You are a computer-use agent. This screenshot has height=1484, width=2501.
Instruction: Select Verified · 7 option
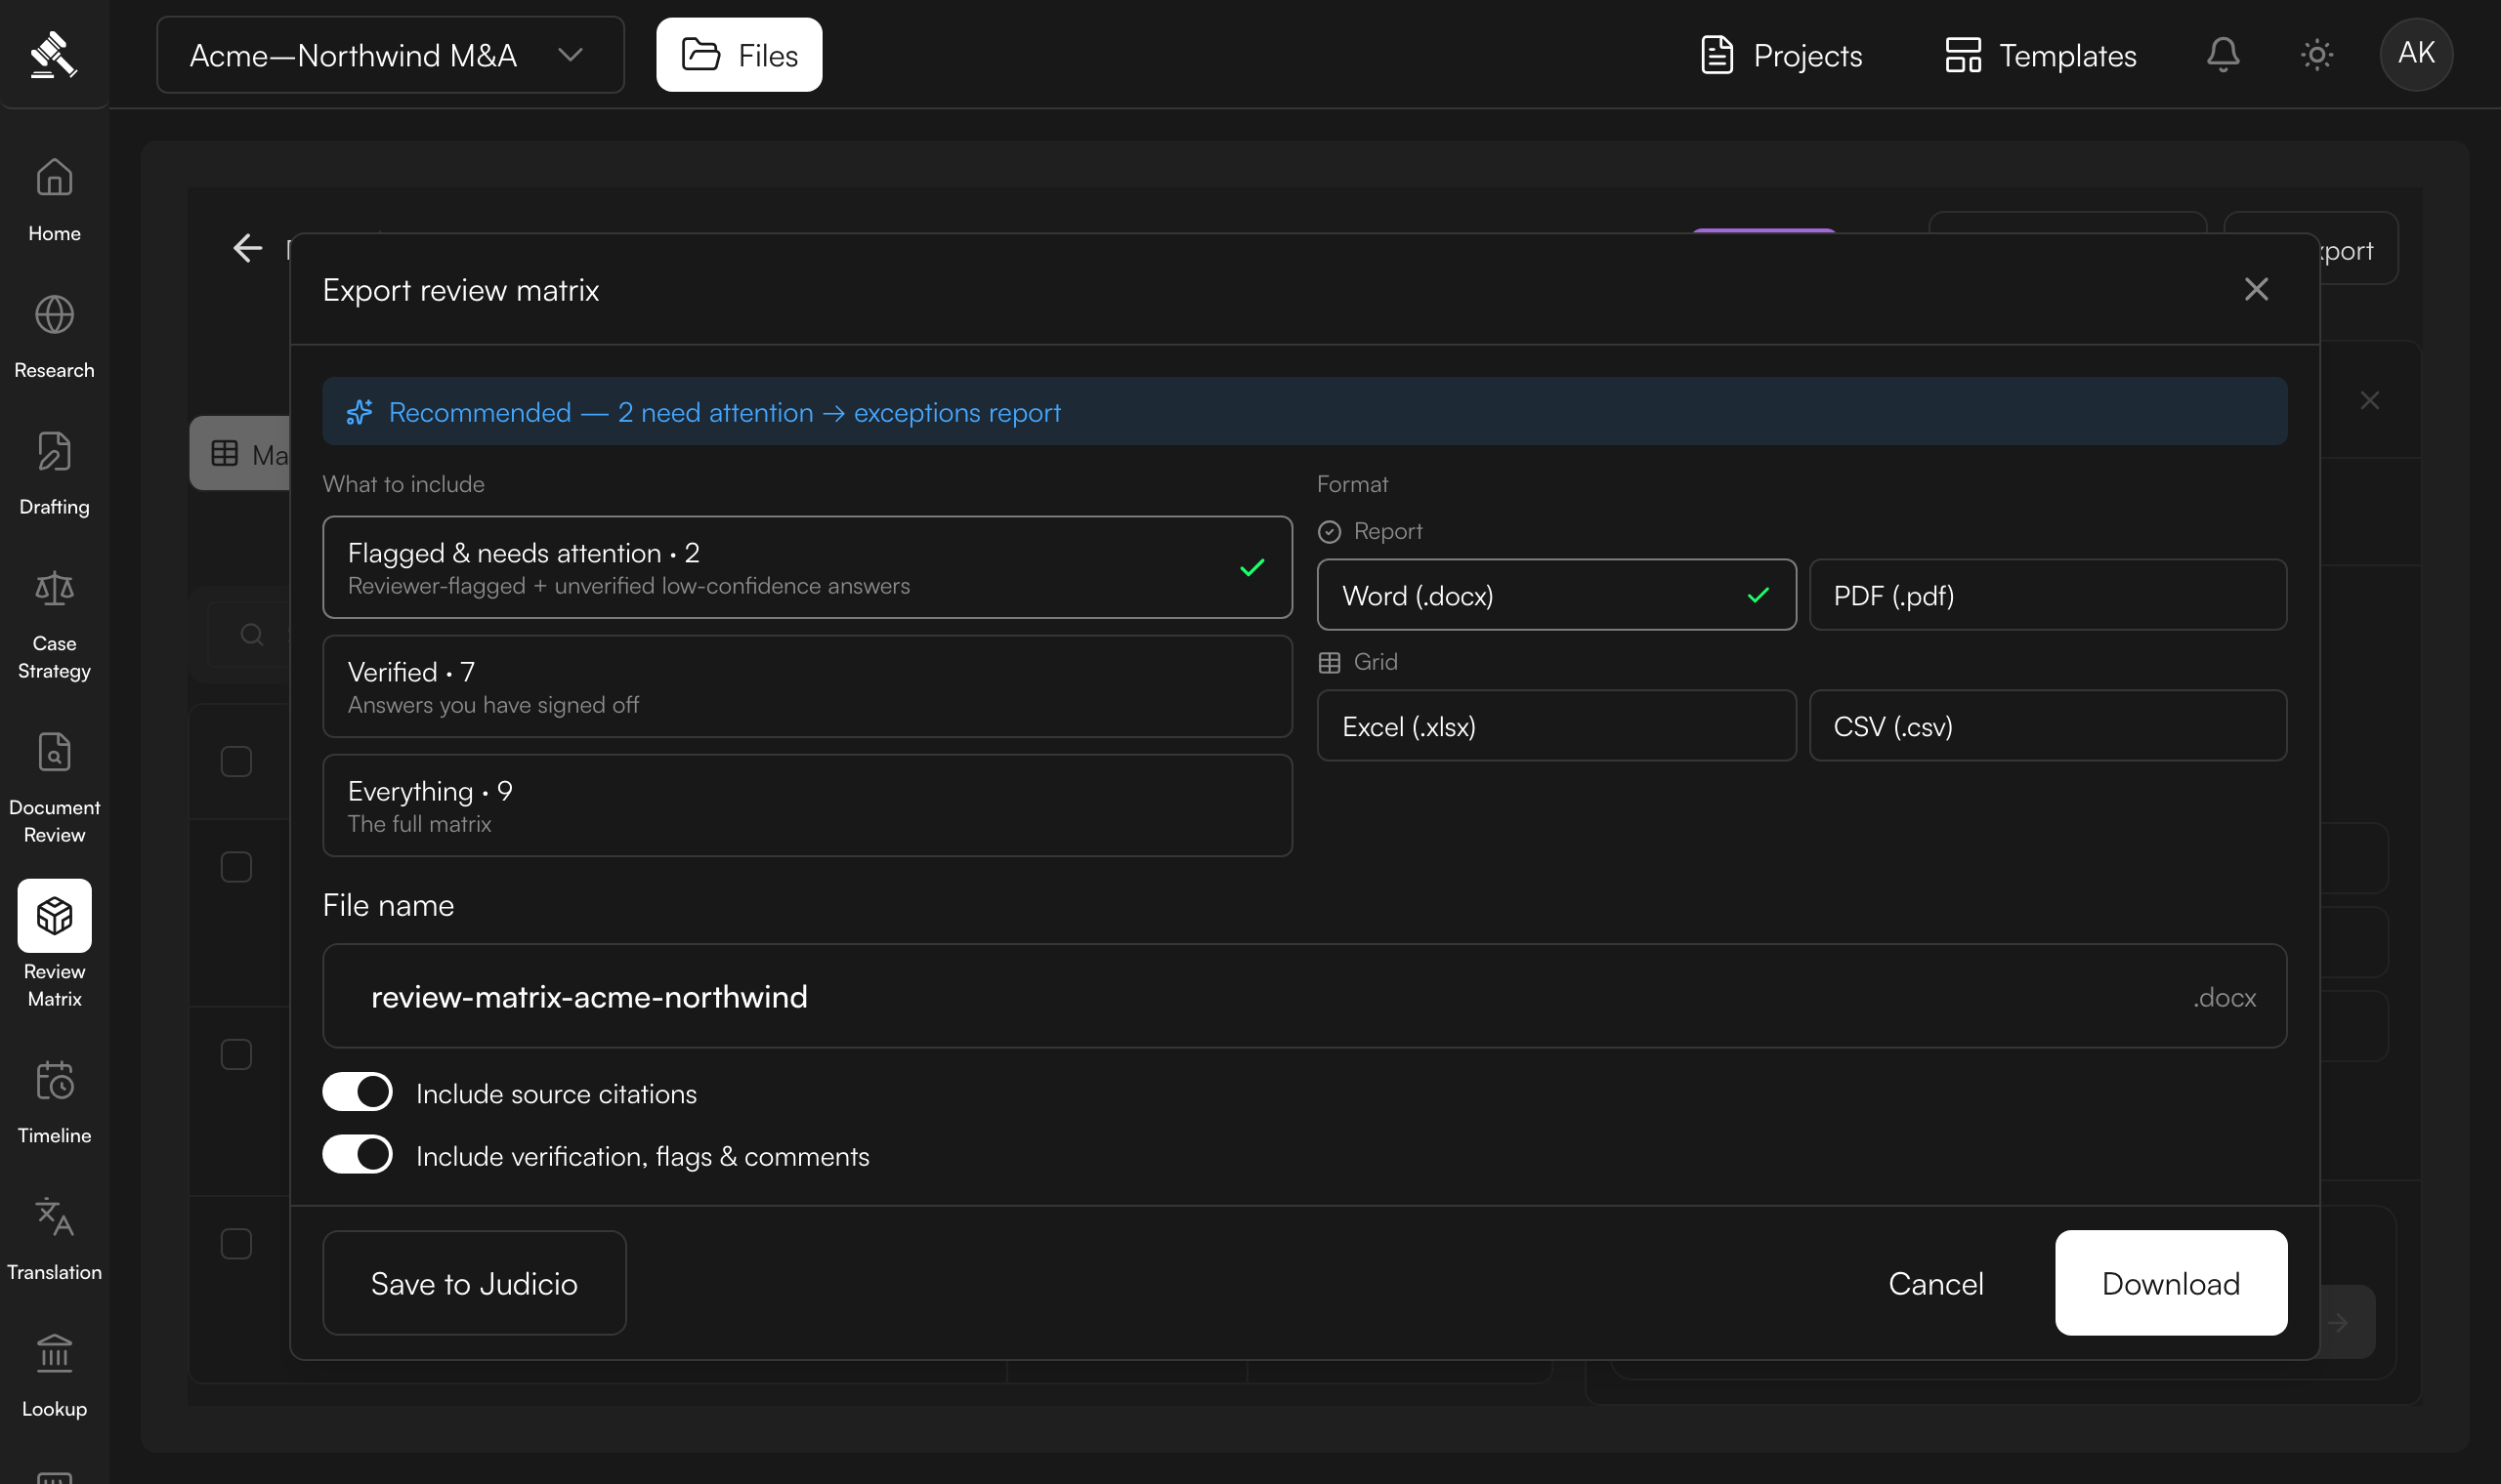pos(807,686)
